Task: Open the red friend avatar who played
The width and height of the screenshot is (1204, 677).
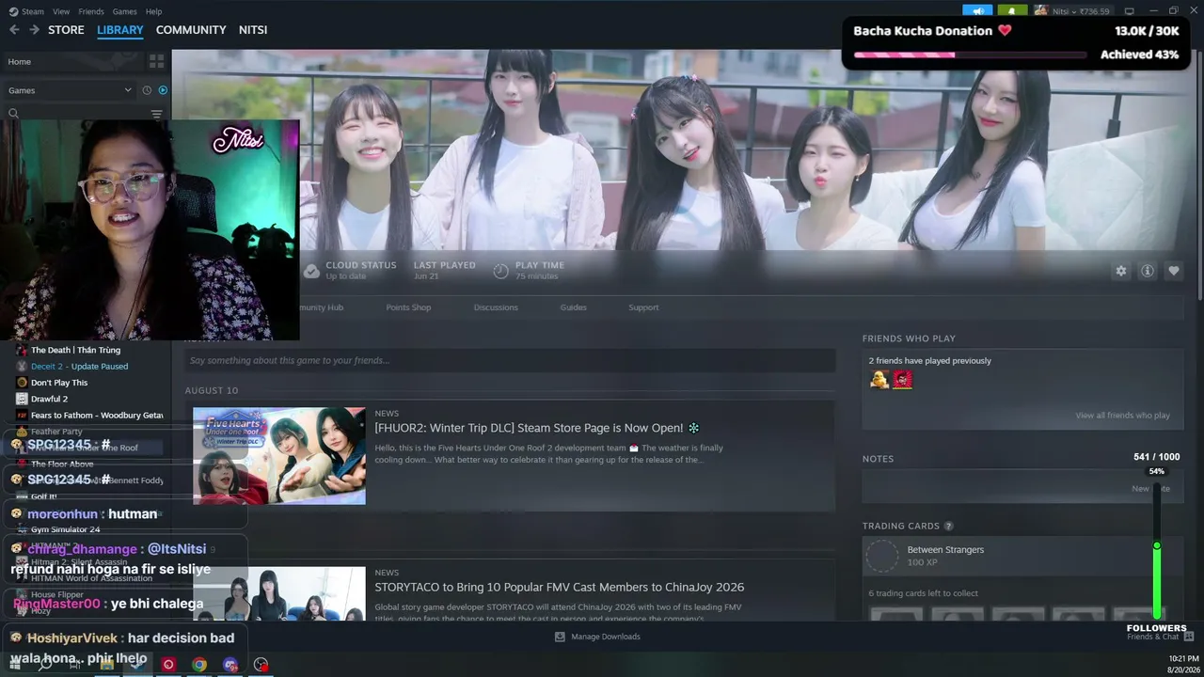Action: click(x=903, y=380)
